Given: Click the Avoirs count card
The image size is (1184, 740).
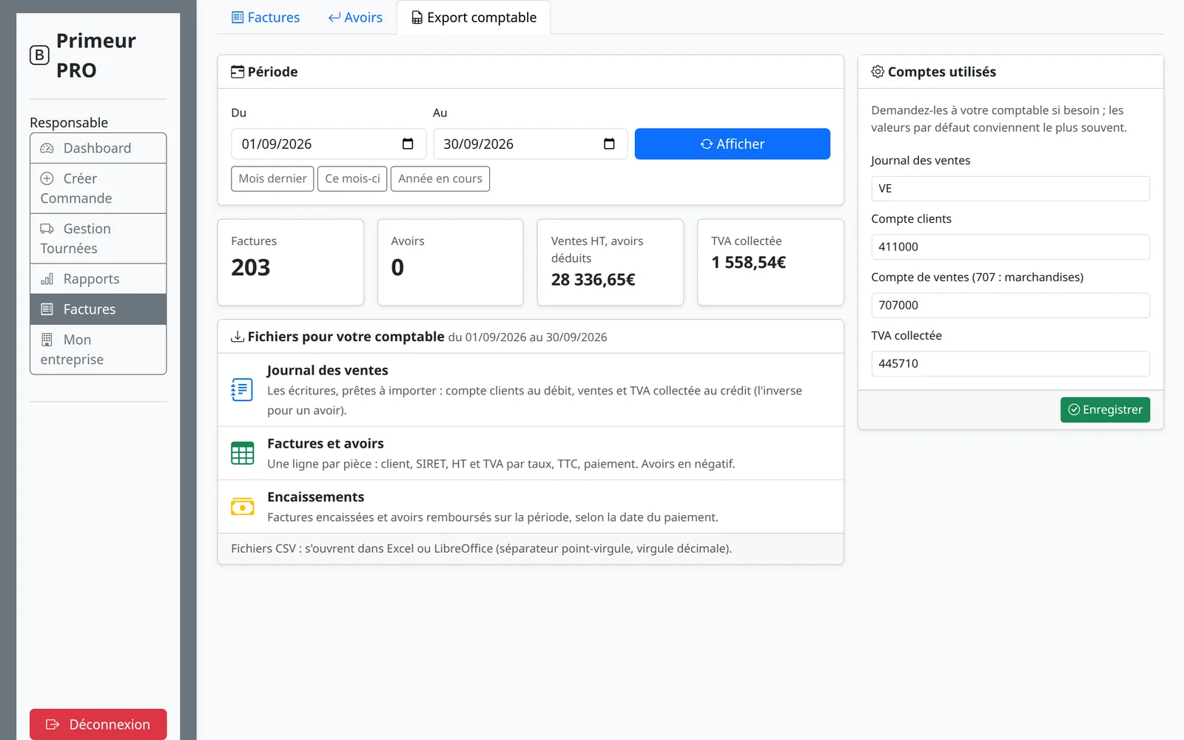Looking at the screenshot, I should [451, 262].
